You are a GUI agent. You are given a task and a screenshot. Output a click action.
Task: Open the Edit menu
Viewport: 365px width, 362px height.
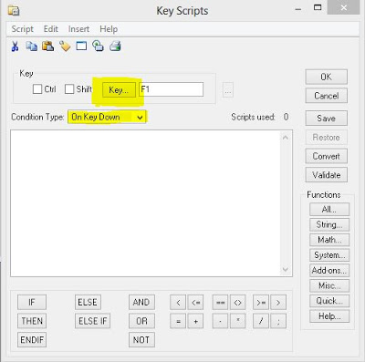(x=50, y=29)
